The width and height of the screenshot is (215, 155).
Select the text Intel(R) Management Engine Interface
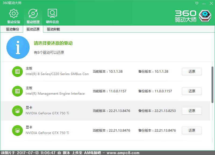55,94
